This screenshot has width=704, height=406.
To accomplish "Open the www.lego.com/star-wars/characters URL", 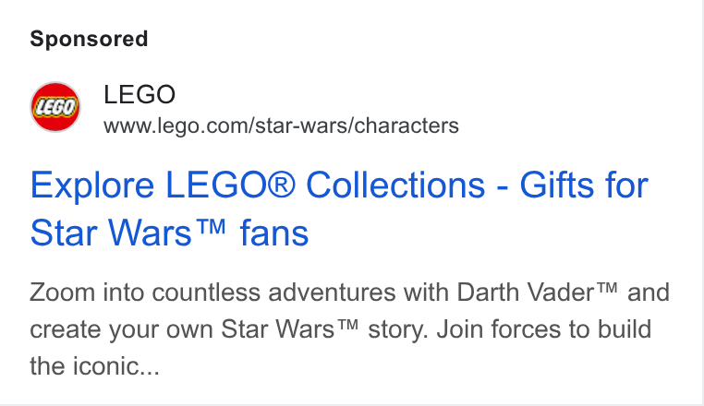I will pyautogui.click(x=281, y=125).
